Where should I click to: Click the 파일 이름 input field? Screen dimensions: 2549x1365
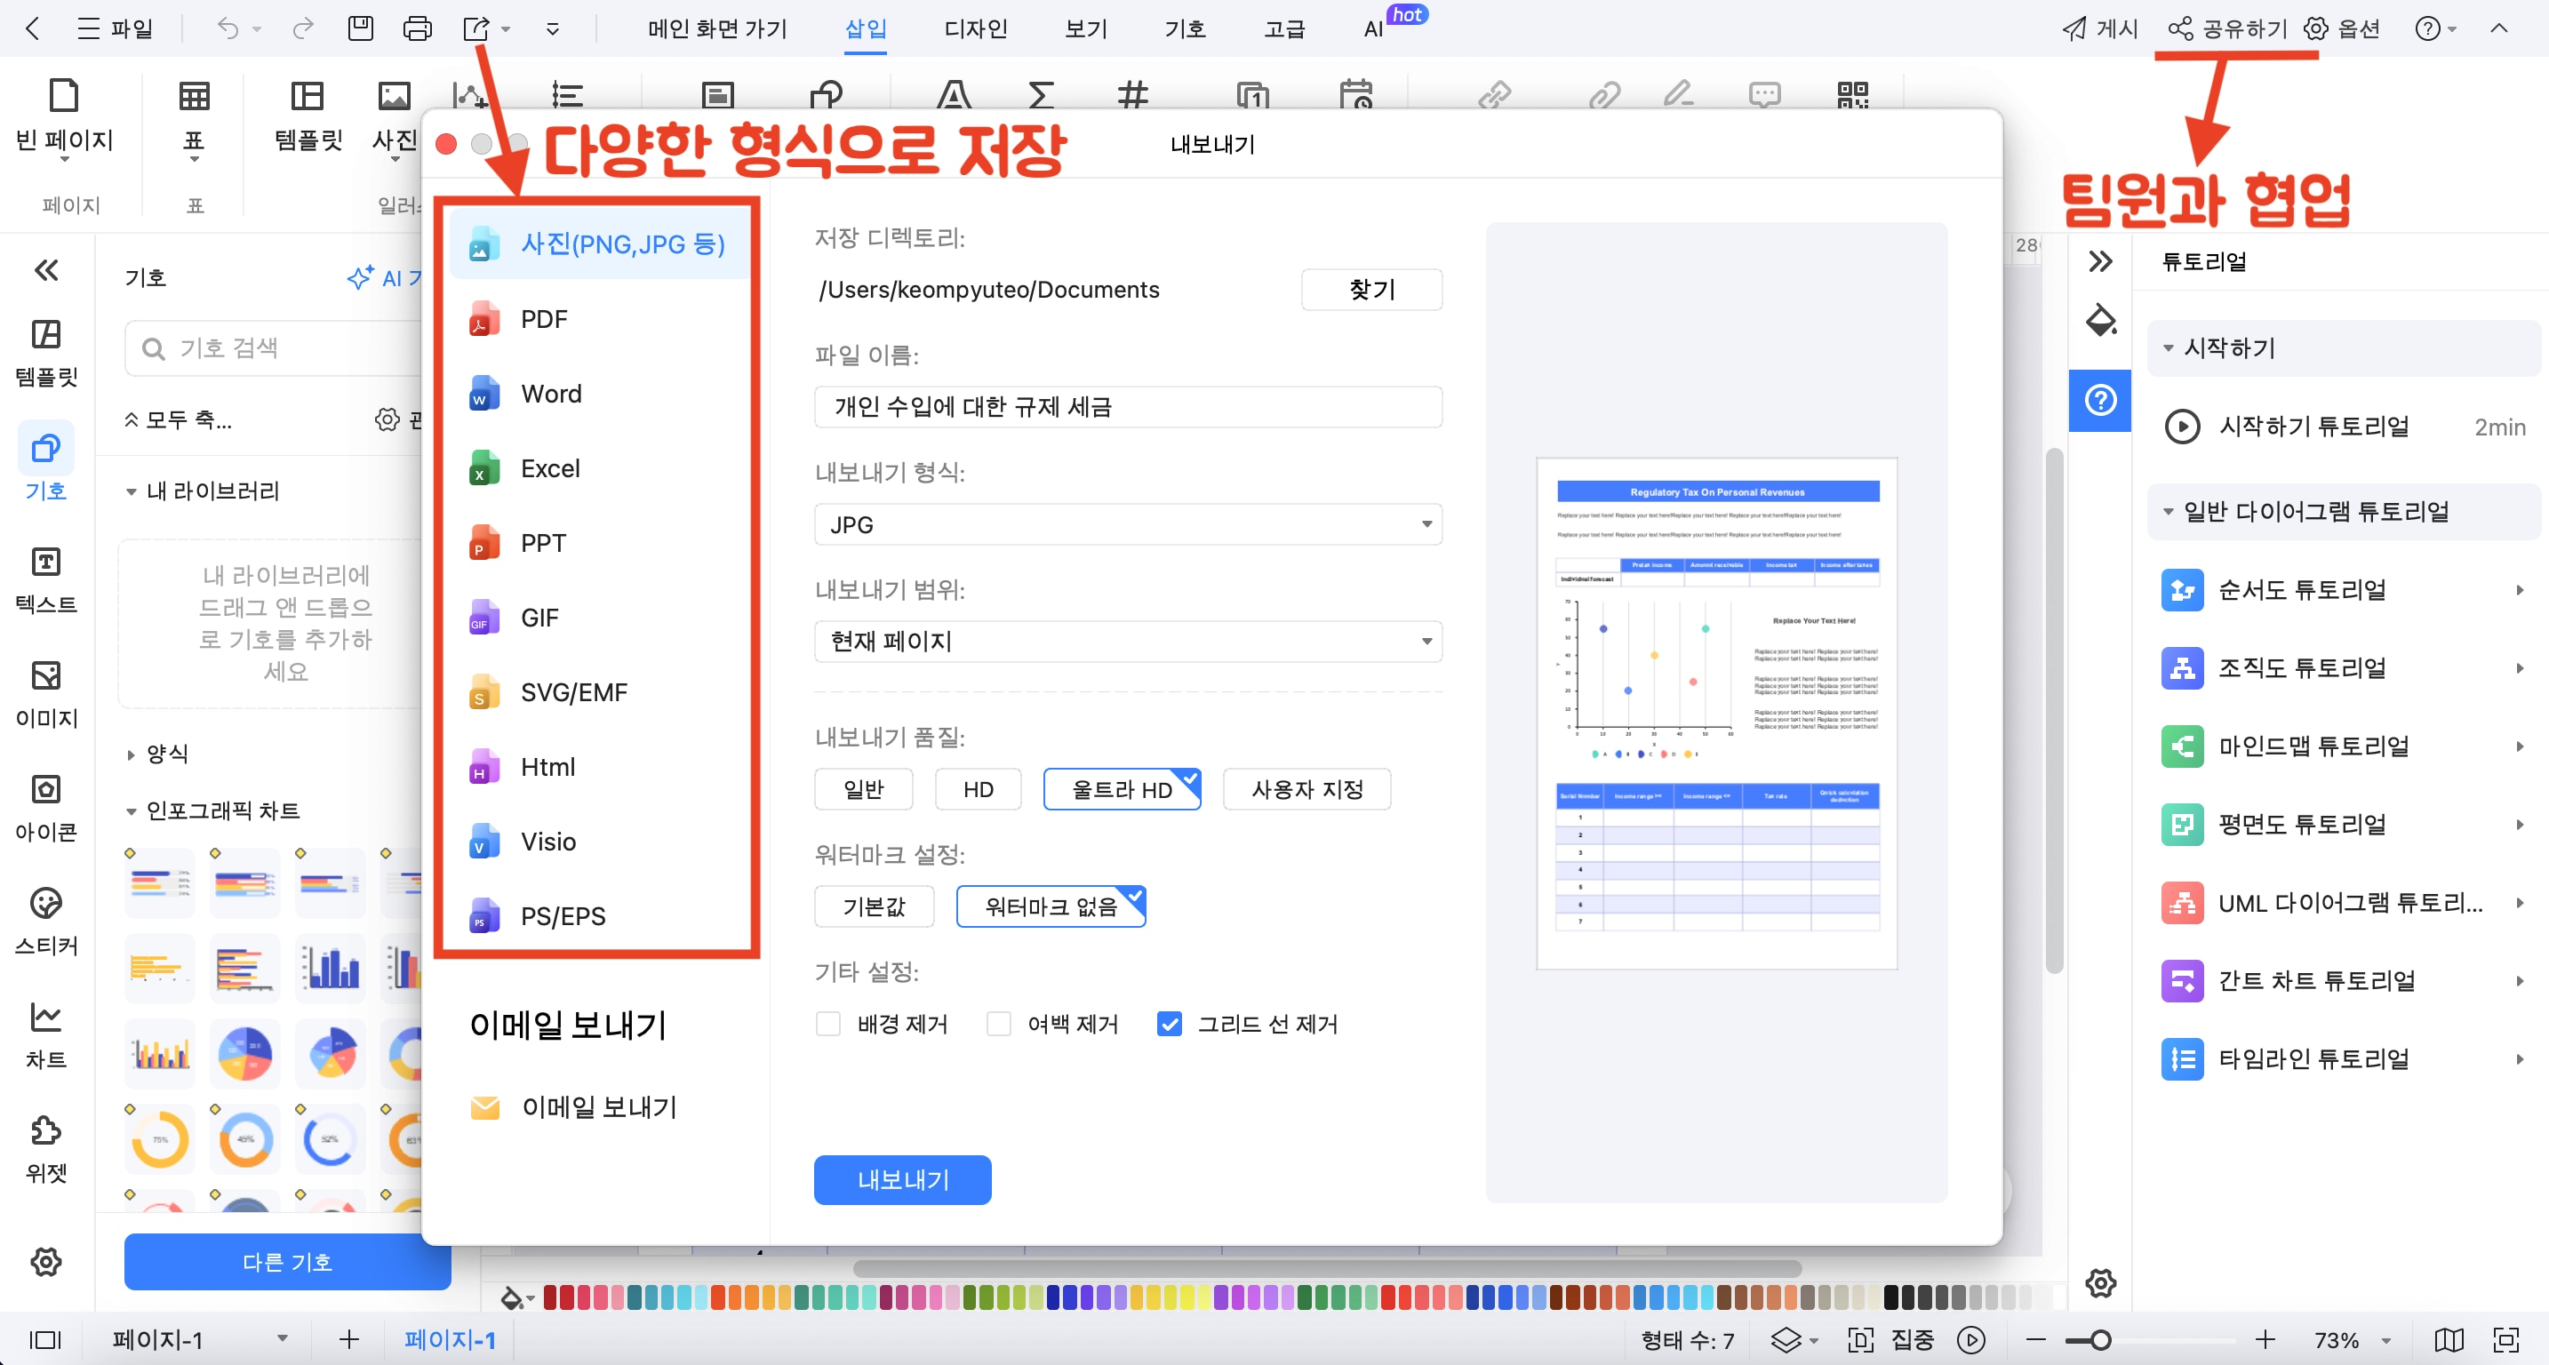[x=1127, y=406]
